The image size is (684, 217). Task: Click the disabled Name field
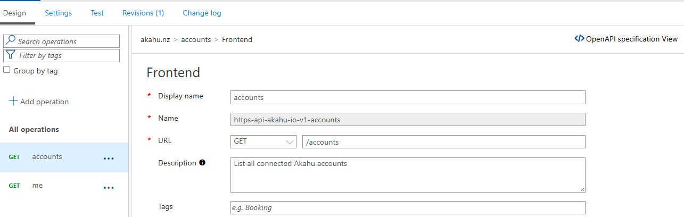(x=408, y=119)
